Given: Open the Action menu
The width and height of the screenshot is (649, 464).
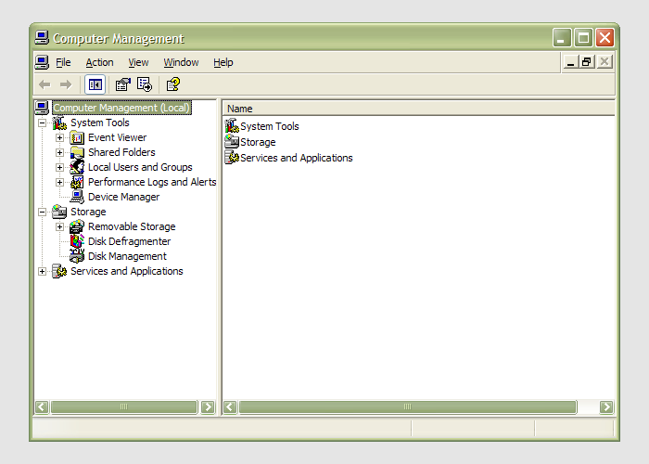Looking at the screenshot, I should pyautogui.click(x=100, y=62).
